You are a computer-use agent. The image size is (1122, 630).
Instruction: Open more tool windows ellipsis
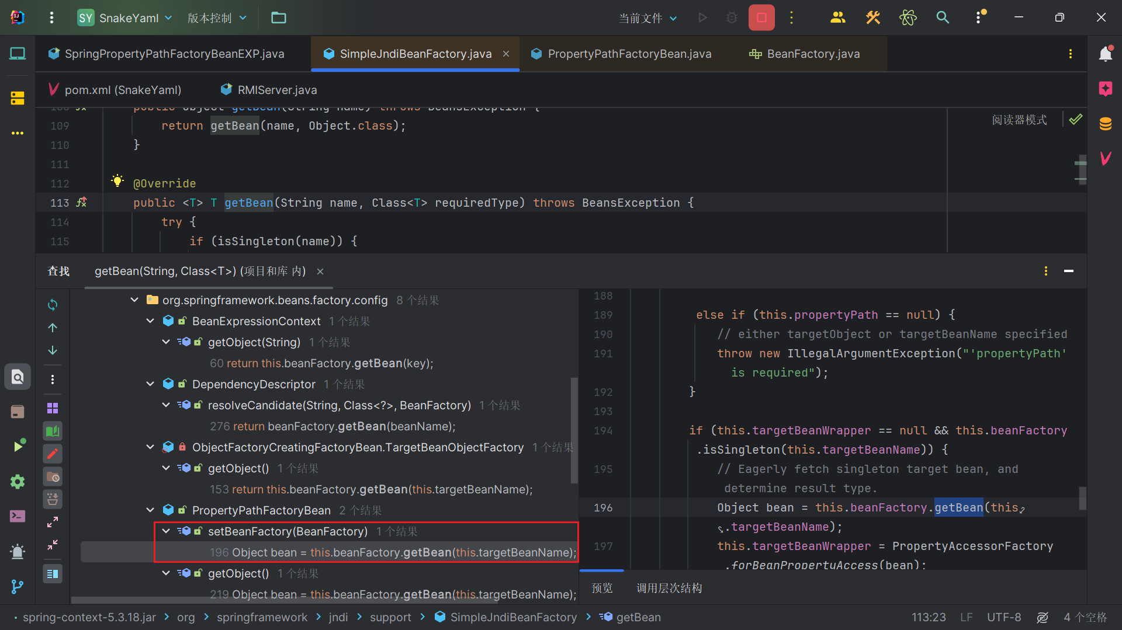[x=18, y=133]
